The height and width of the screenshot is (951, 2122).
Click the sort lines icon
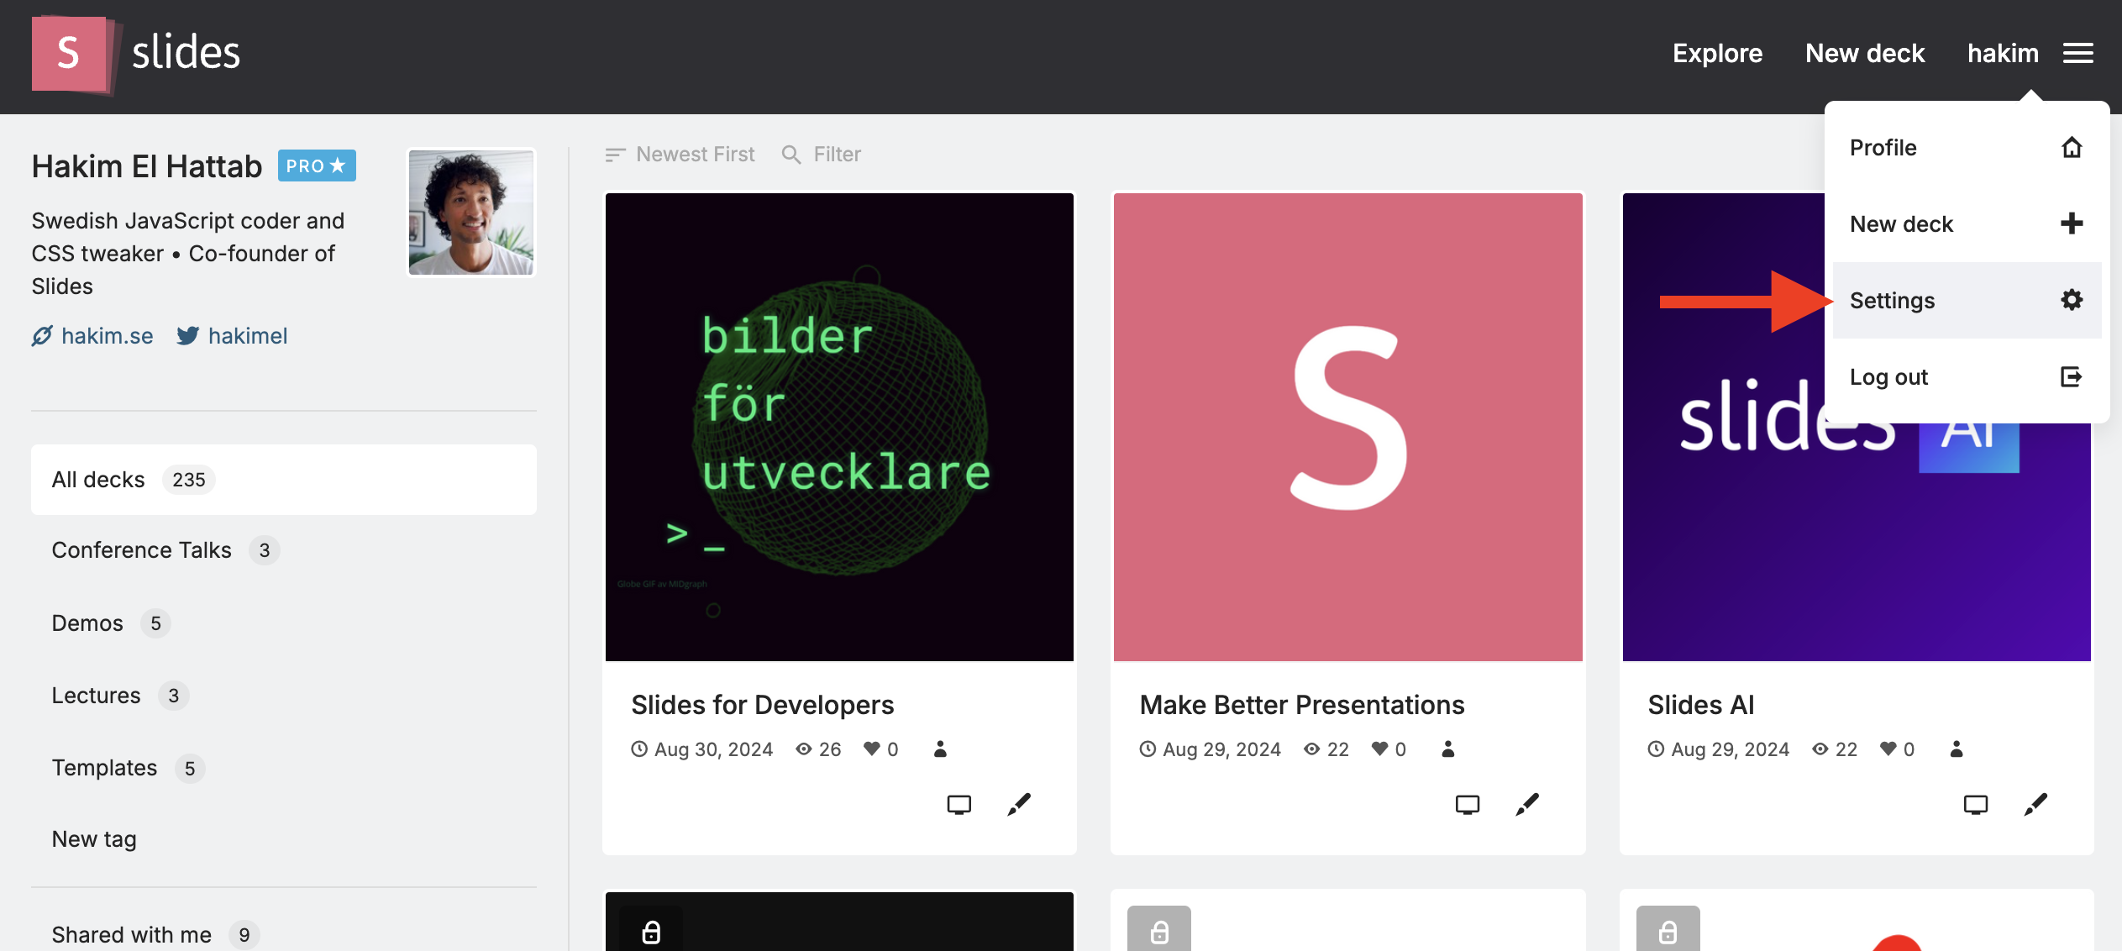click(616, 155)
